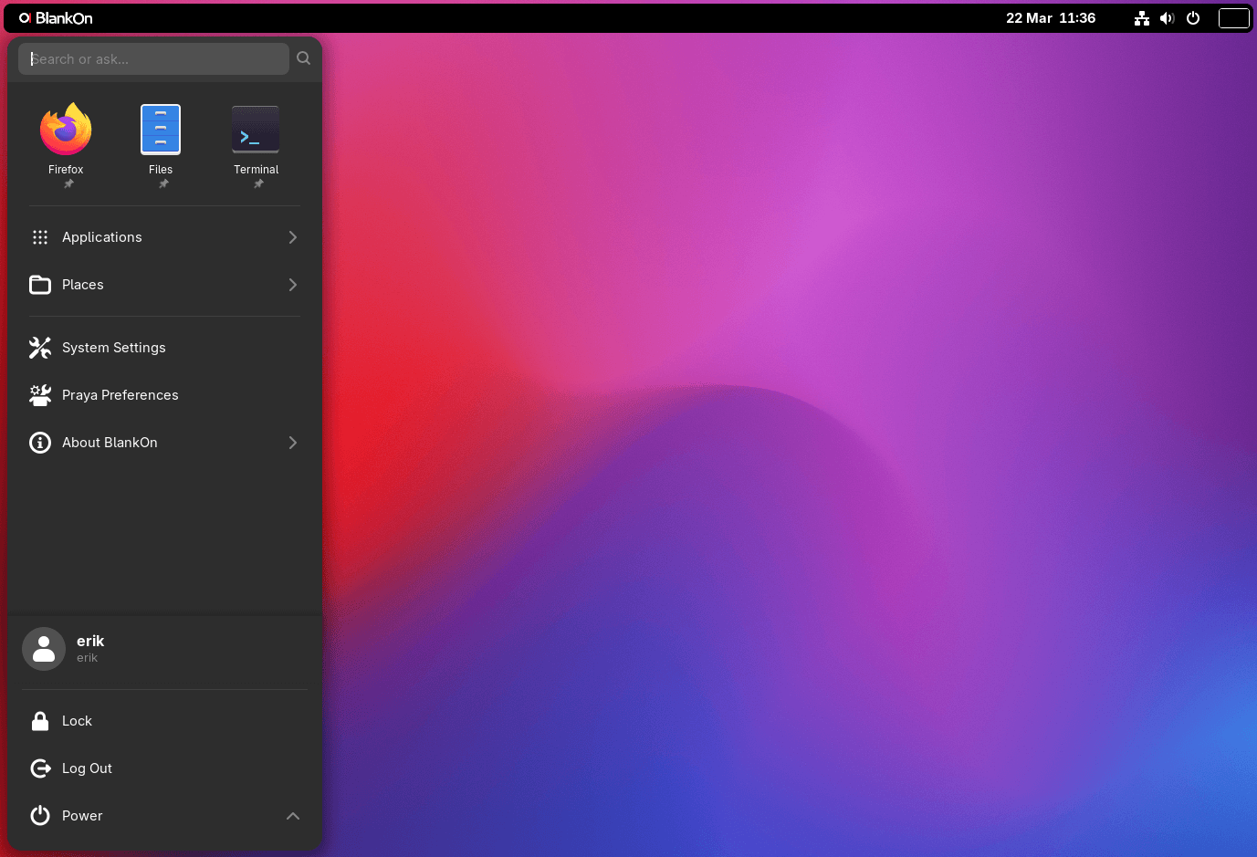This screenshot has height=857, width=1257.
Task: Click the search magnifier icon
Action: coord(304,58)
